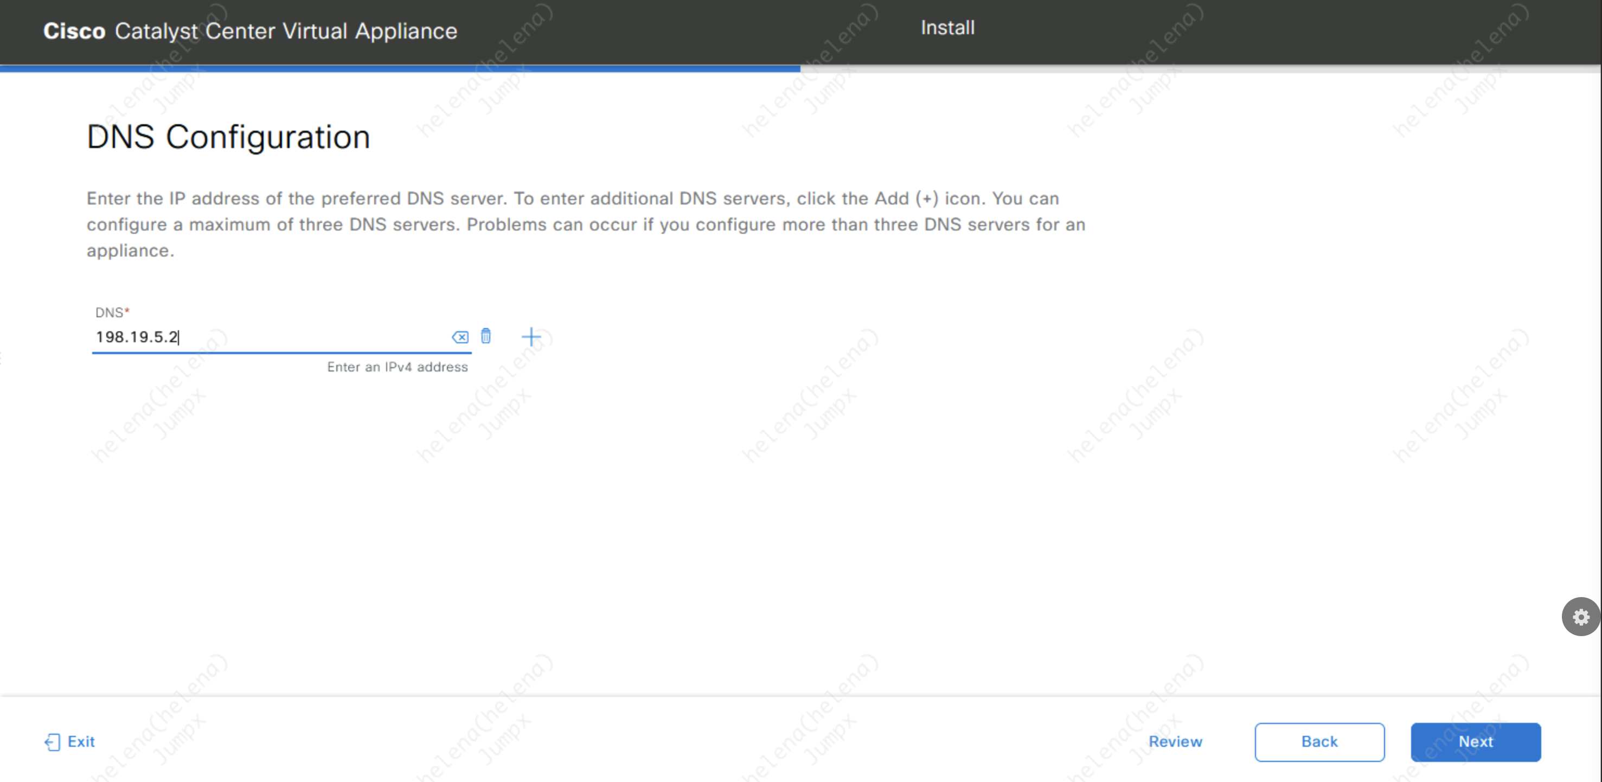Click the DNS instructions paragraph
The image size is (1602, 782).
[x=585, y=224]
